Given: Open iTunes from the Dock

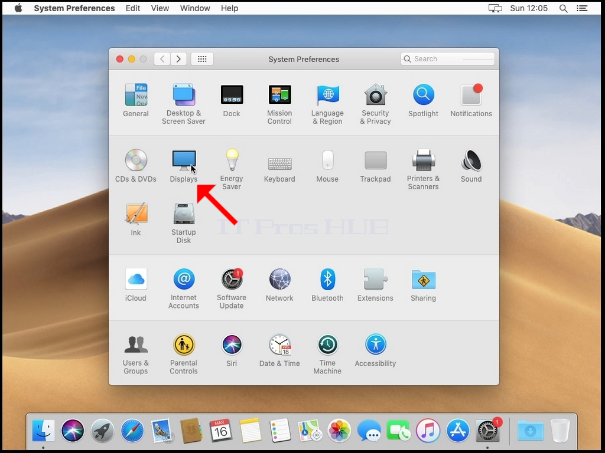Looking at the screenshot, I should [x=428, y=430].
